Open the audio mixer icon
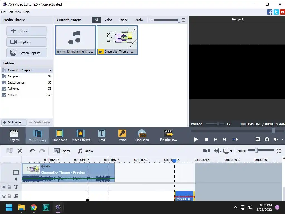This screenshot has width=285, height=214. [217, 151]
